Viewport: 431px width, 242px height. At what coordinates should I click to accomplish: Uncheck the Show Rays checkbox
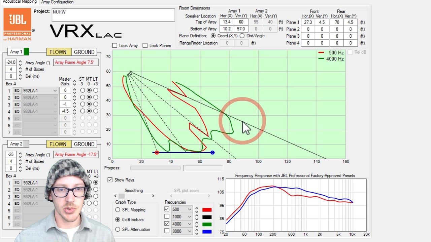coord(110,180)
